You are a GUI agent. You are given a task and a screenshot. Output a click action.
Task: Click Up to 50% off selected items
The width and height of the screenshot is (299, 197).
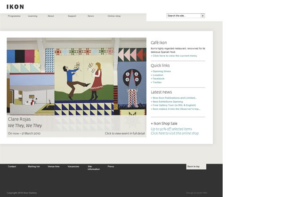pyautogui.click(x=171, y=129)
